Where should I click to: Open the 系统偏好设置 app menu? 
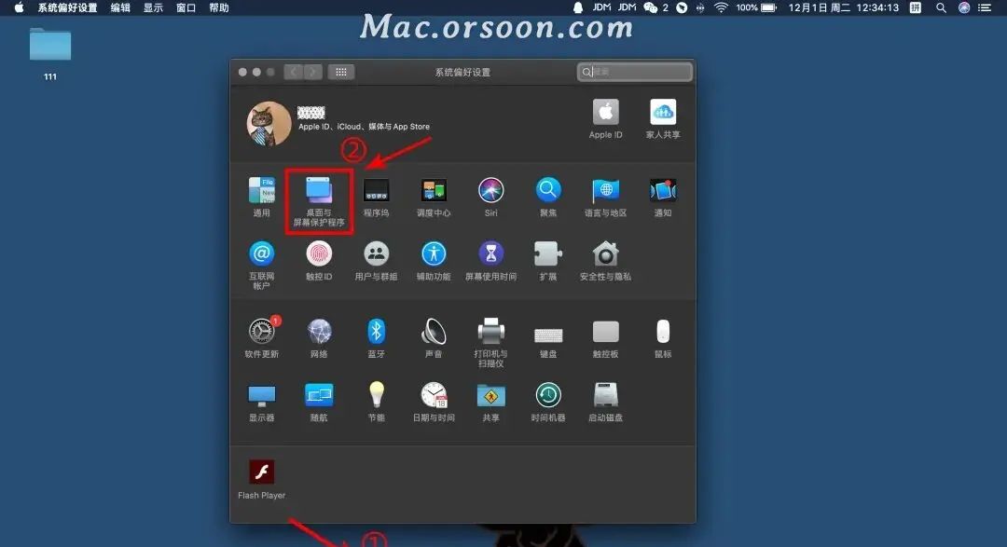coord(67,7)
